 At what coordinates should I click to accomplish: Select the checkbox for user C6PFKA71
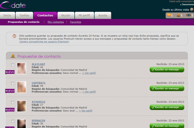(13, 84)
